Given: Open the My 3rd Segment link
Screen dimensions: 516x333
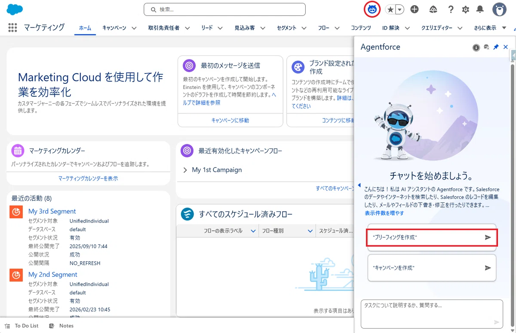Looking at the screenshot, I should coord(52,211).
